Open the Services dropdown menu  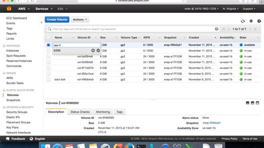coord(44,9)
